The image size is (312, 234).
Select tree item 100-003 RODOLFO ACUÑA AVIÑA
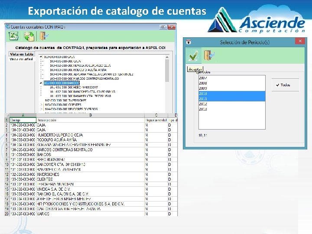78,70
